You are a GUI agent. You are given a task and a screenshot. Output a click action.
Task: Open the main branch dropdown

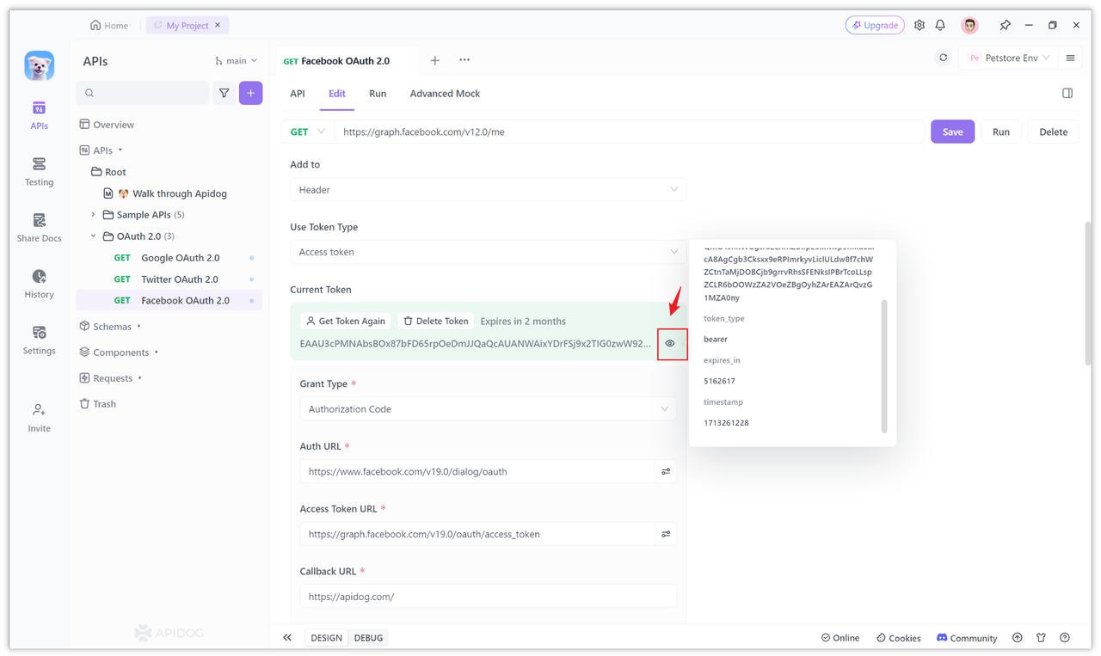pos(236,60)
